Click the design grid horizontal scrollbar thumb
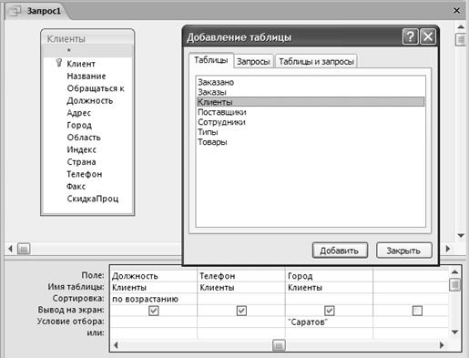Image resolution: width=469 pixels, height=358 pixels. [x=279, y=345]
